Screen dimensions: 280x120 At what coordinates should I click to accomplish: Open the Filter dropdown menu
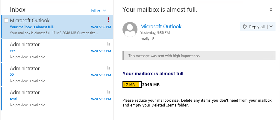click(99, 10)
